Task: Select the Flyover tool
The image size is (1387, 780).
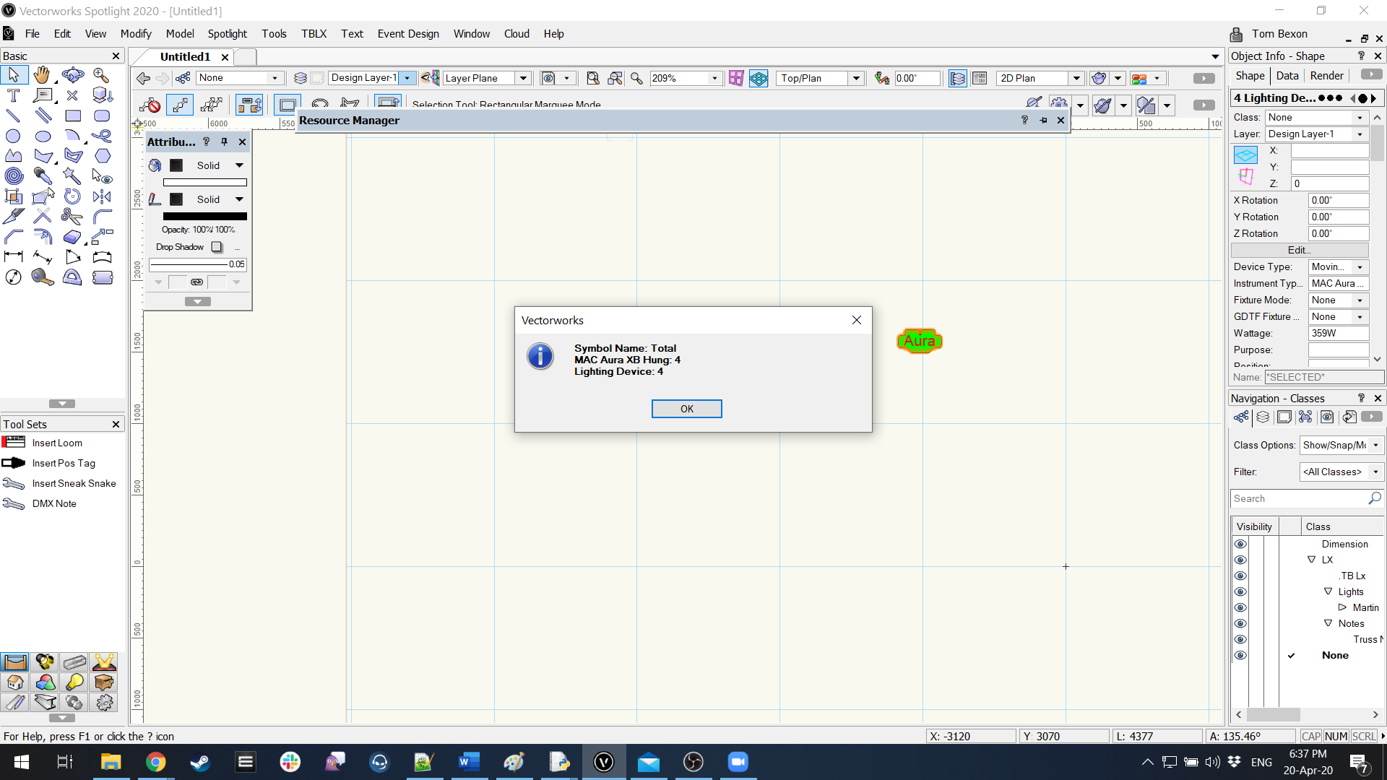Action: coord(72,75)
